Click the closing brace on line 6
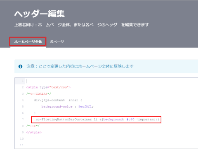This screenshot has width=198, height=152. 35,113
